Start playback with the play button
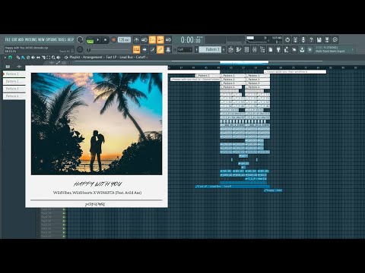Viewport: 365px width, 273px height. [x=98, y=40]
